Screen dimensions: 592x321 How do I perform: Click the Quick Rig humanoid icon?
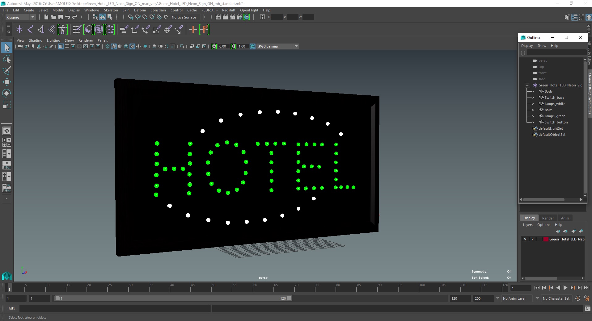63,30
